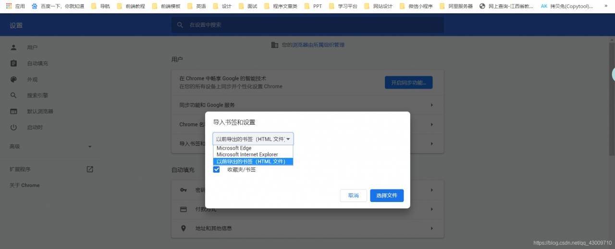Open 扩展程序 extensions link
The height and width of the screenshot is (249, 615).
[x=20, y=169]
